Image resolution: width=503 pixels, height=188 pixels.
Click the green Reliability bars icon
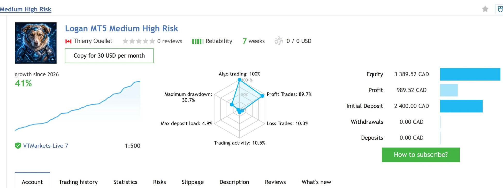click(x=198, y=41)
